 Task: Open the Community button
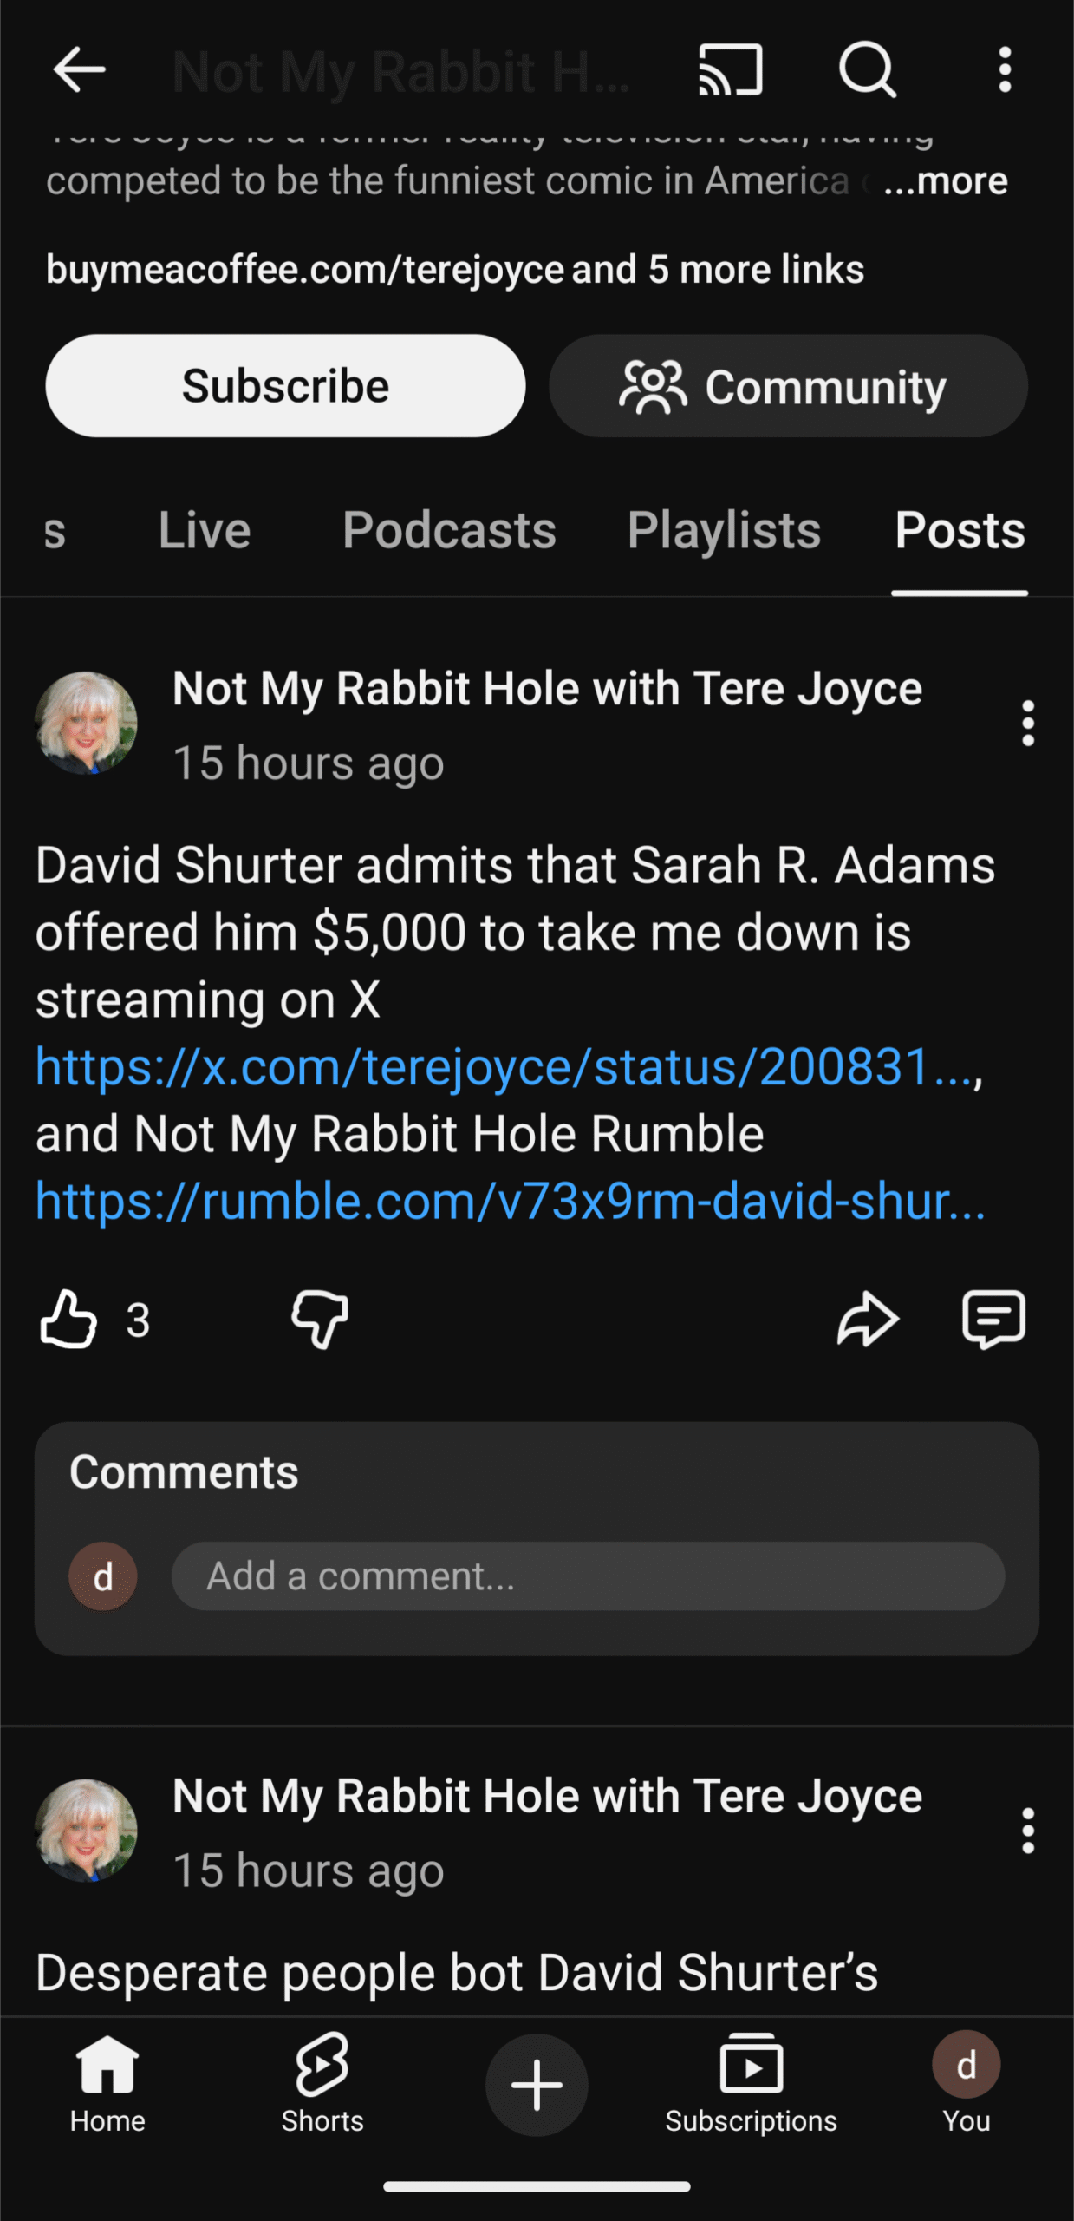pyautogui.click(x=788, y=386)
